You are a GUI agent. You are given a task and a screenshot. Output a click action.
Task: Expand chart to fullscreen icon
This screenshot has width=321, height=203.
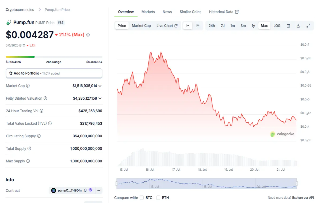coord(308,26)
